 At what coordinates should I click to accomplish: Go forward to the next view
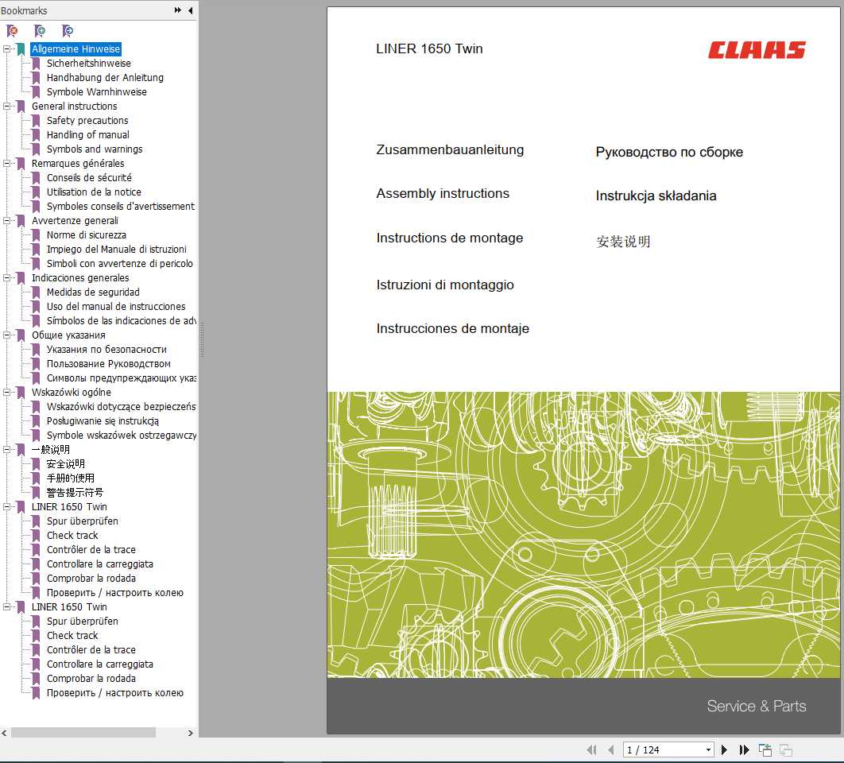point(785,749)
